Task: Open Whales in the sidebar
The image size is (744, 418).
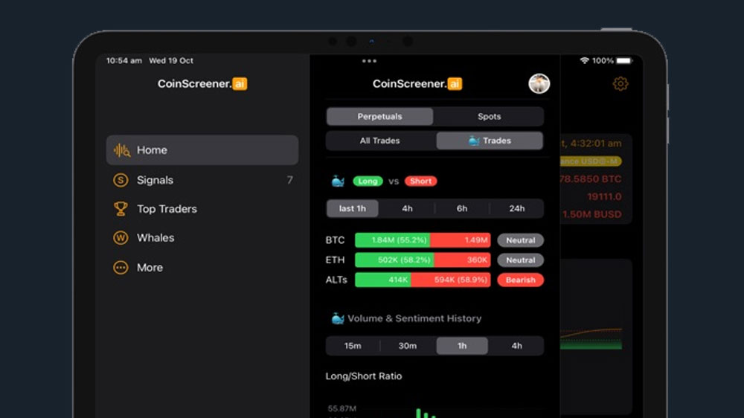Action: (x=202, y=238)
